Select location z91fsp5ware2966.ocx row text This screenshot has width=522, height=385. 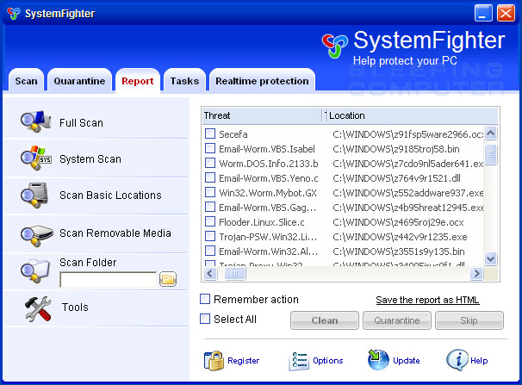[x=407, y=134]
